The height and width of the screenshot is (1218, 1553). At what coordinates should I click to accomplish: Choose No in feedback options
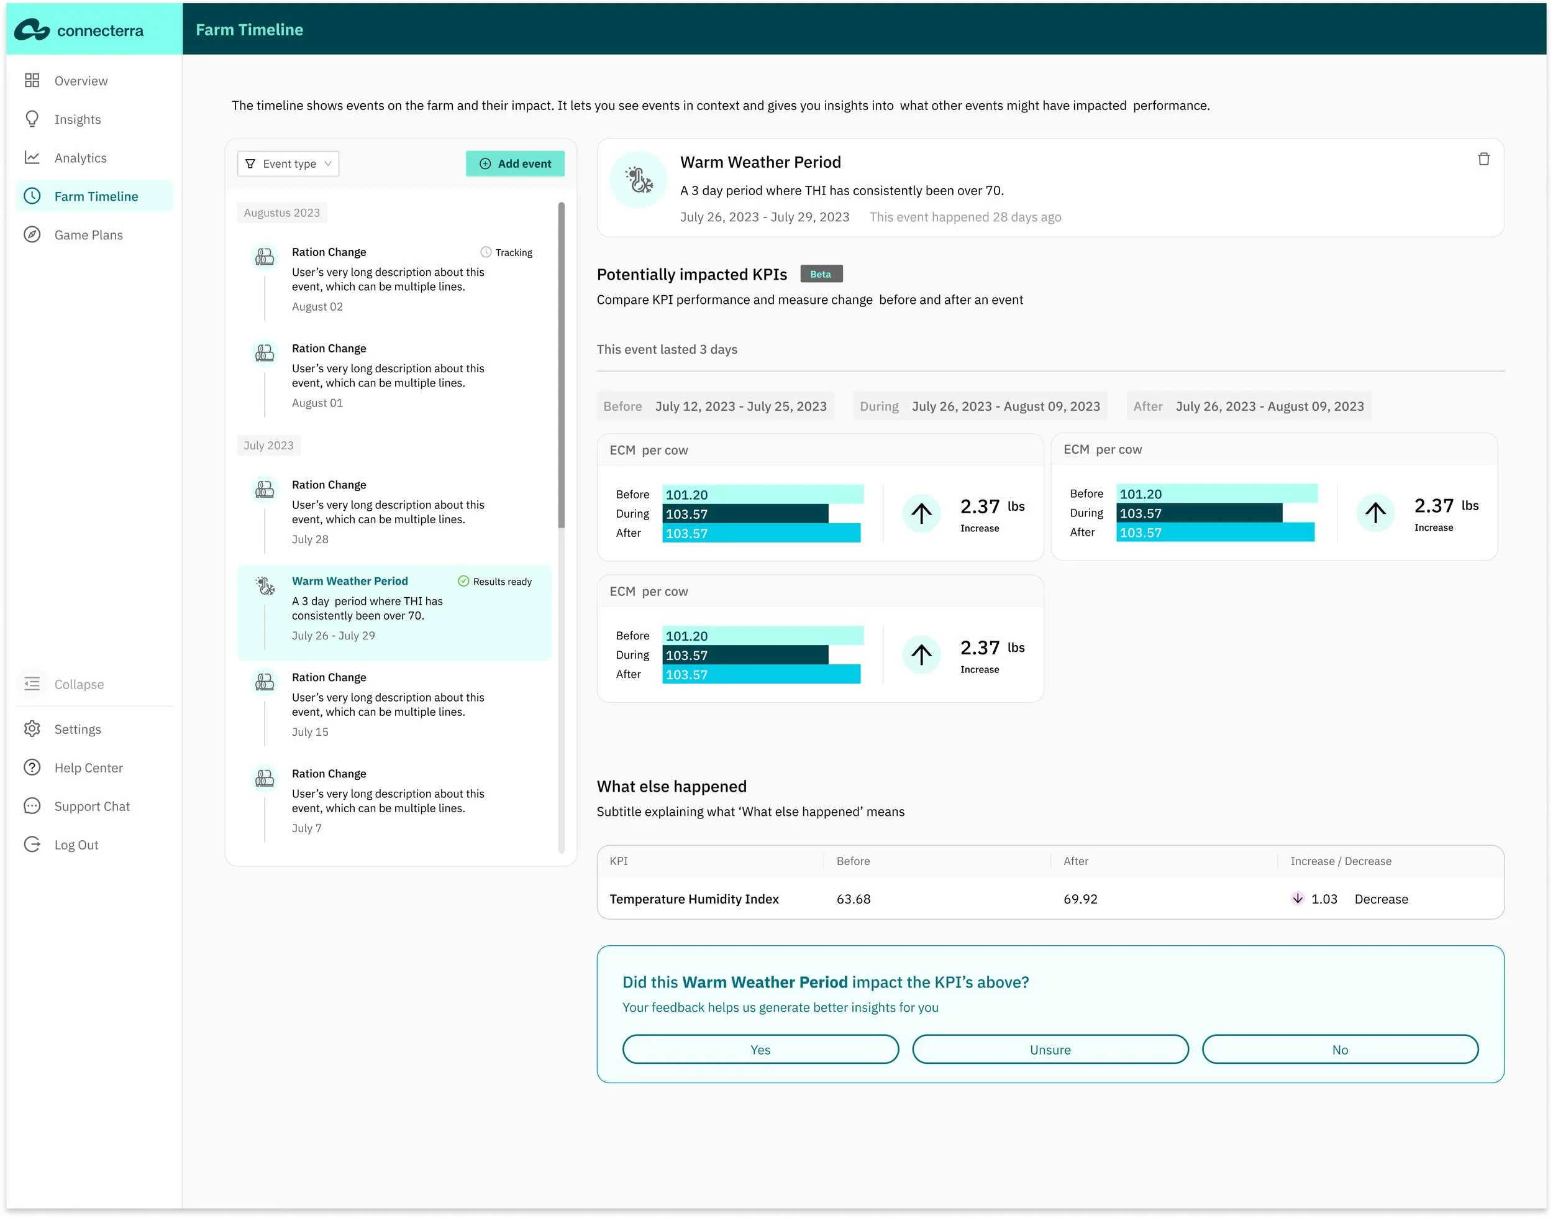(x=1339, y=1049)
